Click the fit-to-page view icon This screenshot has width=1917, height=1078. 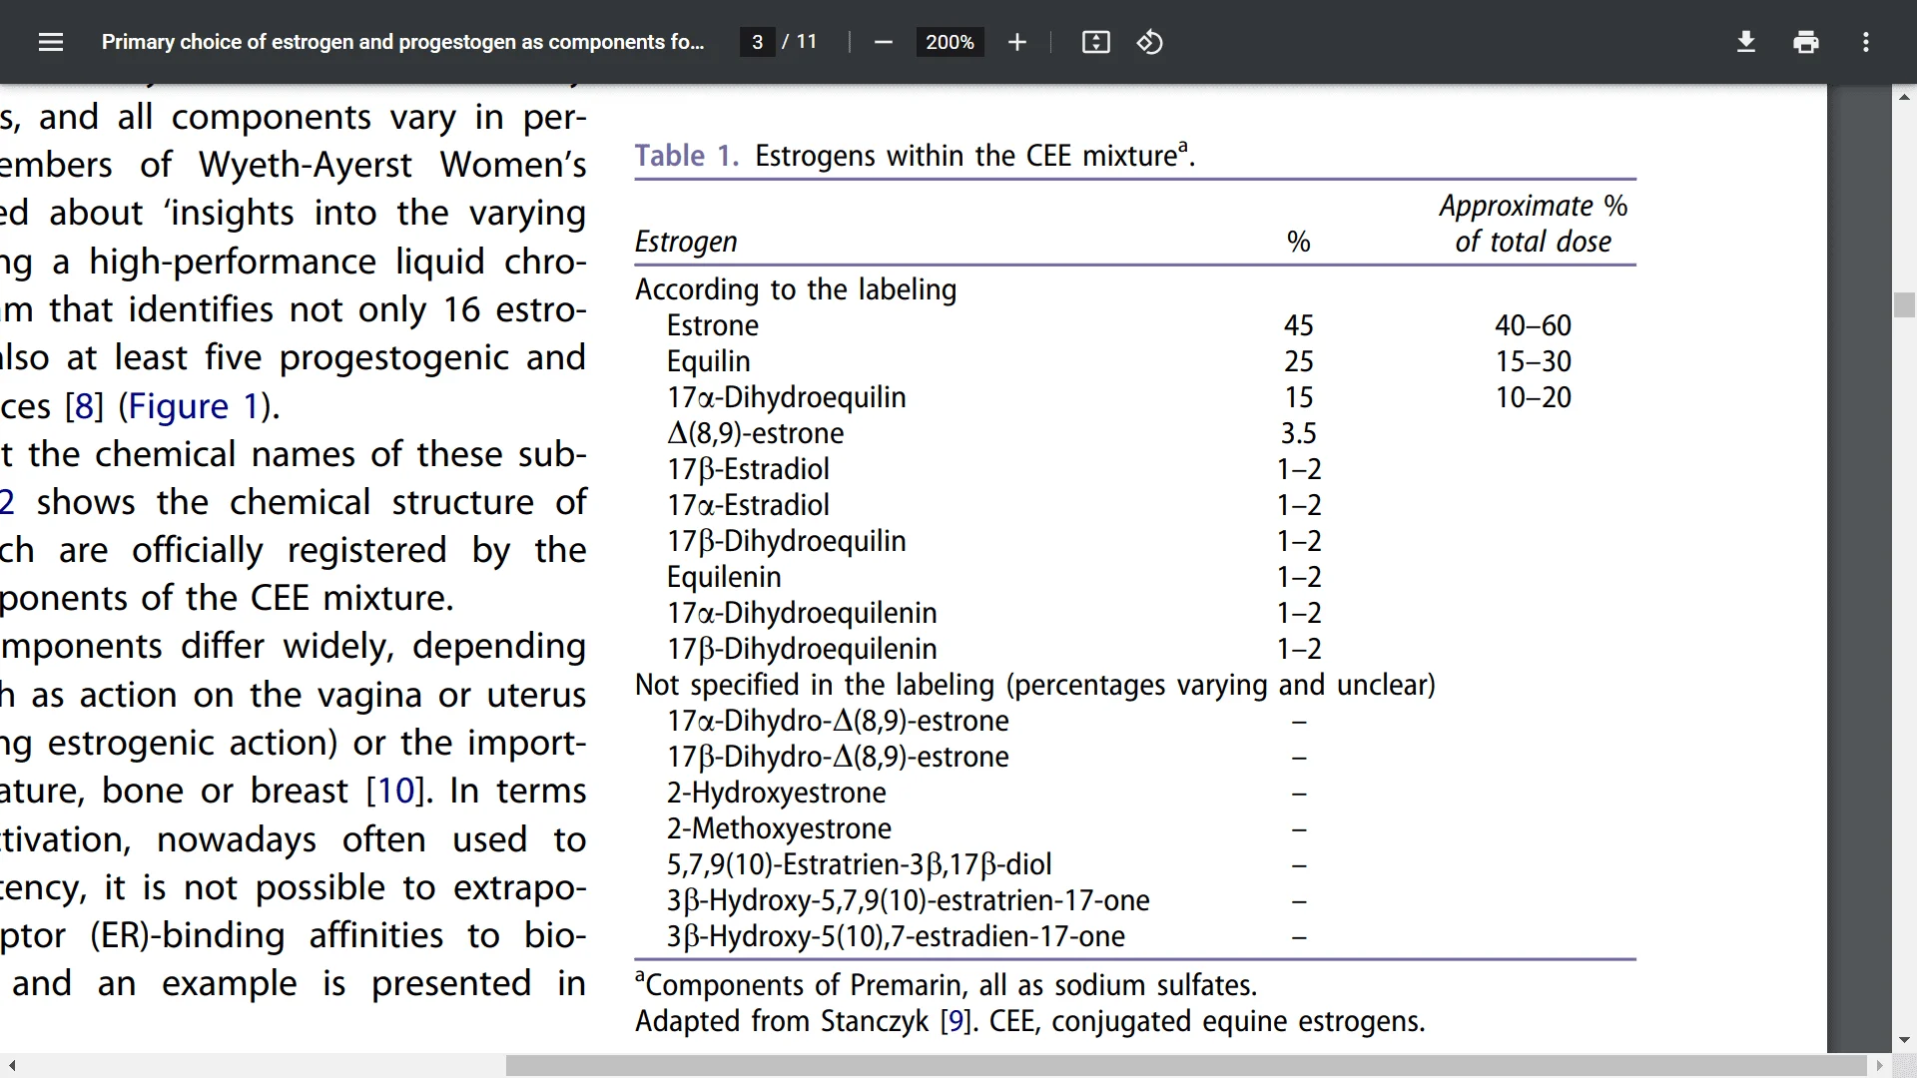click(x=1095, y=42)
